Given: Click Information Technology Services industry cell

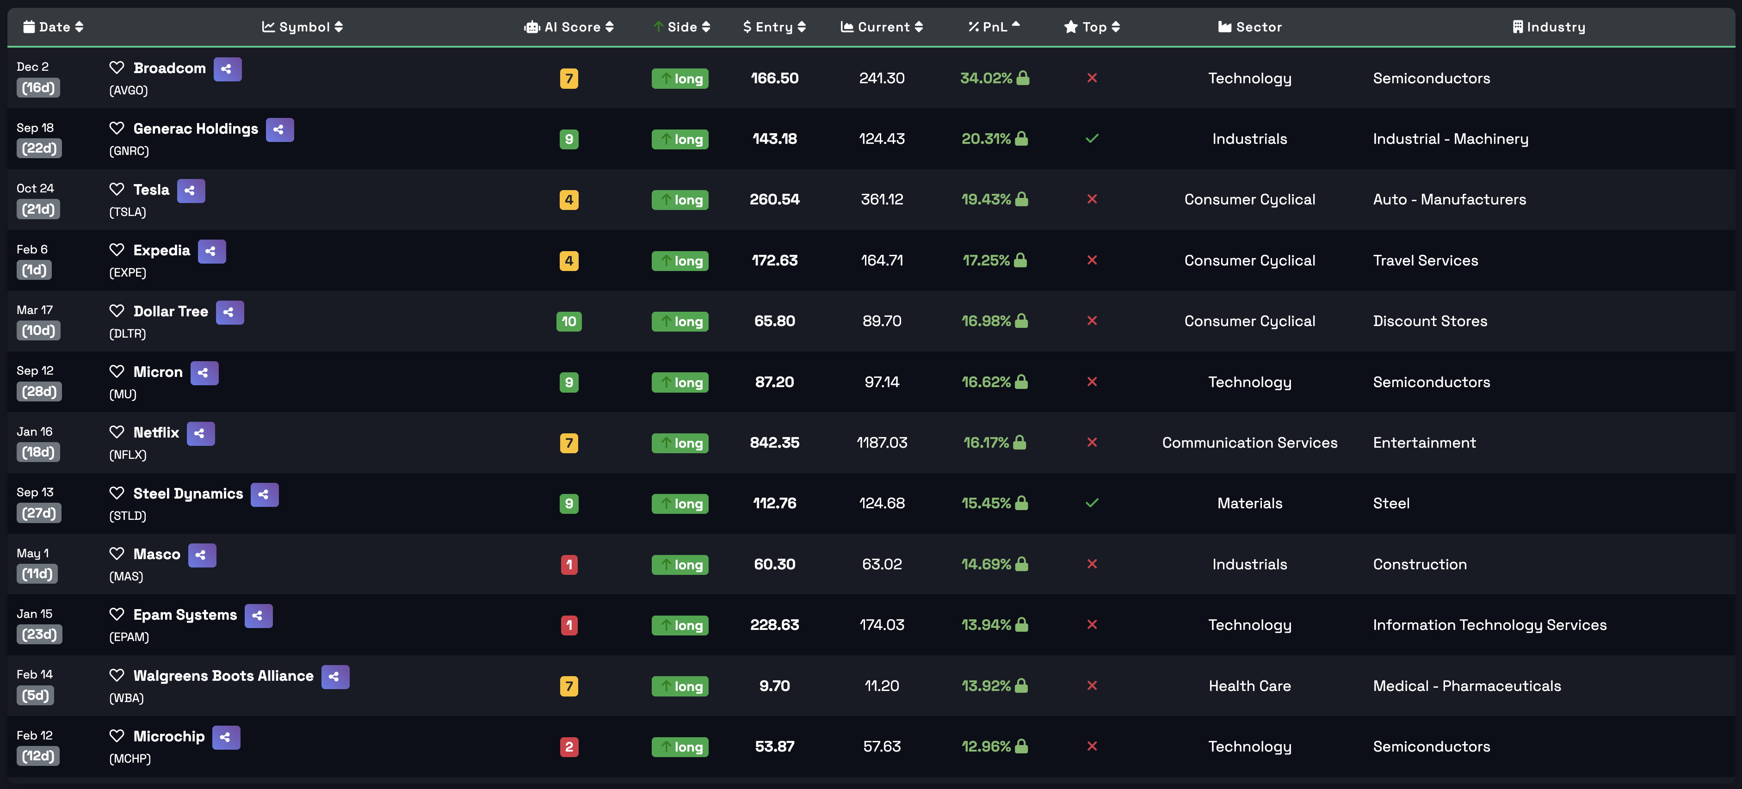Looking at the screenshot, I should [x=1489, y=625].
